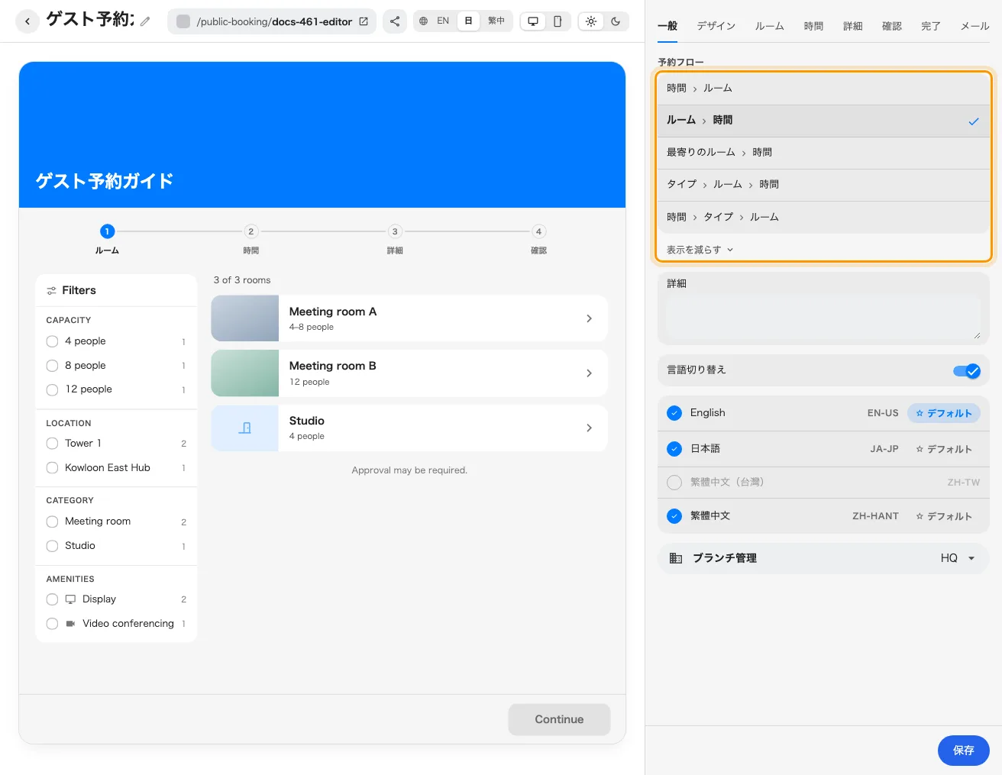Image resolution: width=1002 pixels, height=775 pixels.
Task: Expand Meeting room A chevron
Action: click(589, 318)
